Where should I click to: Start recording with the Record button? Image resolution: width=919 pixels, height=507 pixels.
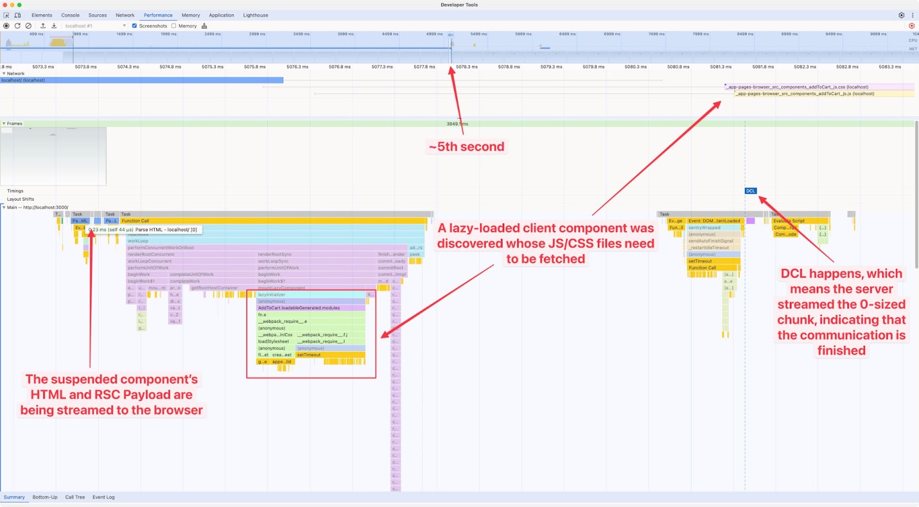(x=6, y=26)
